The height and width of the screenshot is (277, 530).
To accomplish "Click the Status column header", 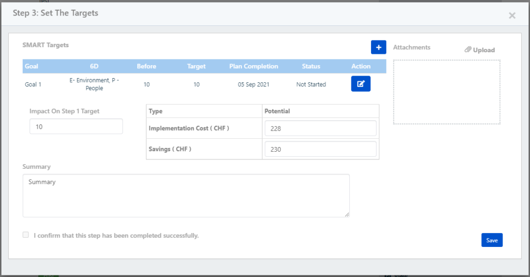I will point(311,66).
